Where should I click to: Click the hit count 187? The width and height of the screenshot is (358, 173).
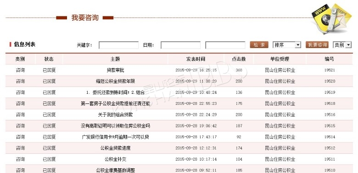[239, 126]
